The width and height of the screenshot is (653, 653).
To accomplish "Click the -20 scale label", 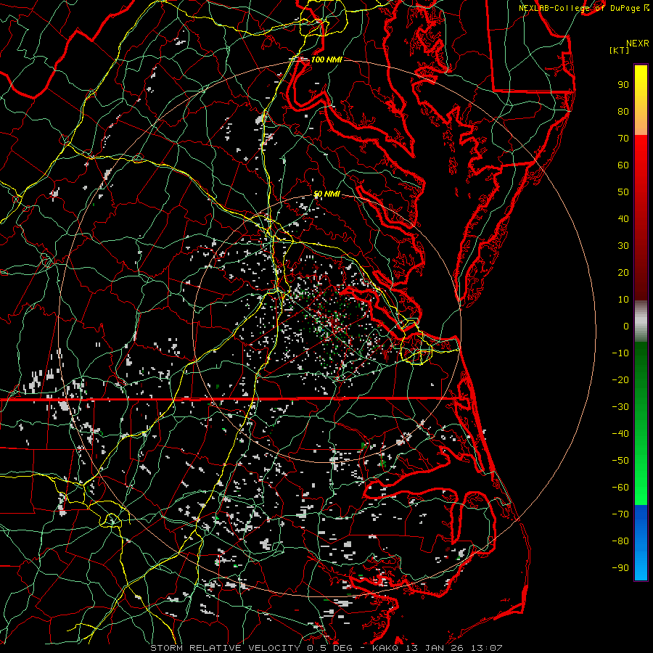I will point(620,379).
